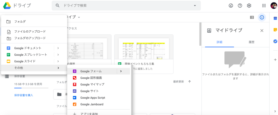Viewport: 278px width, 115px height.
Task: Toggle the details info panel button
Action: (262, 17)
